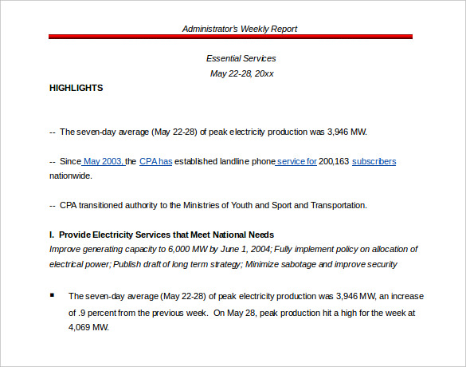Click heading "Provide Electricity Services that Meet National Needs"
This screenshot has height=367, width=466.
(166, 235)
